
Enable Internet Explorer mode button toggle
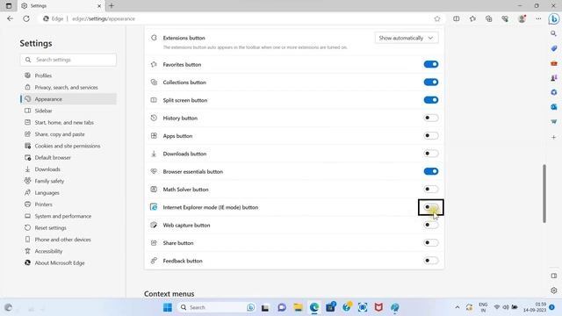[x=431, y=207]
